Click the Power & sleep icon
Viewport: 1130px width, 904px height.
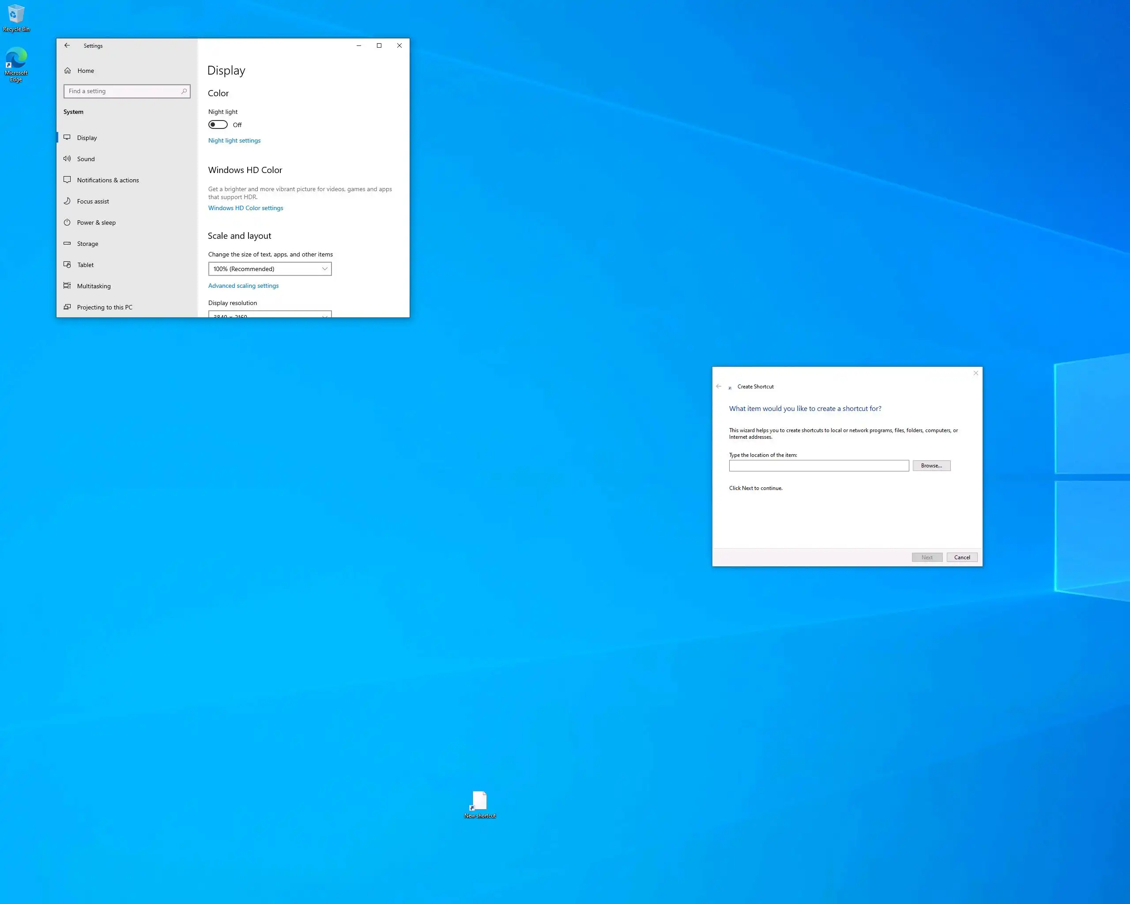67,222
